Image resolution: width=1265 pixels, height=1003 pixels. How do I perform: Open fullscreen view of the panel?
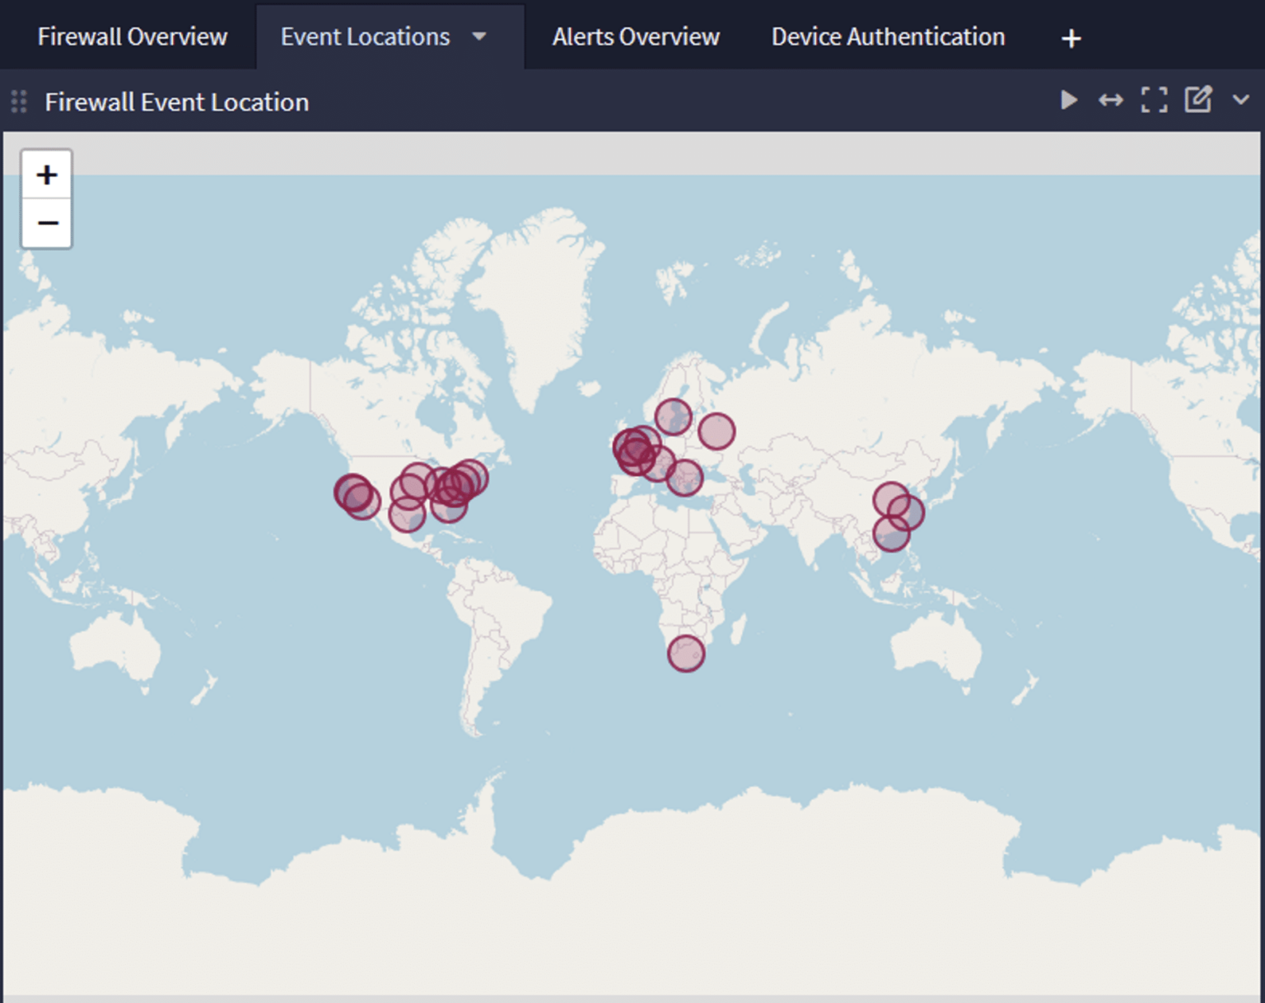1154,100
